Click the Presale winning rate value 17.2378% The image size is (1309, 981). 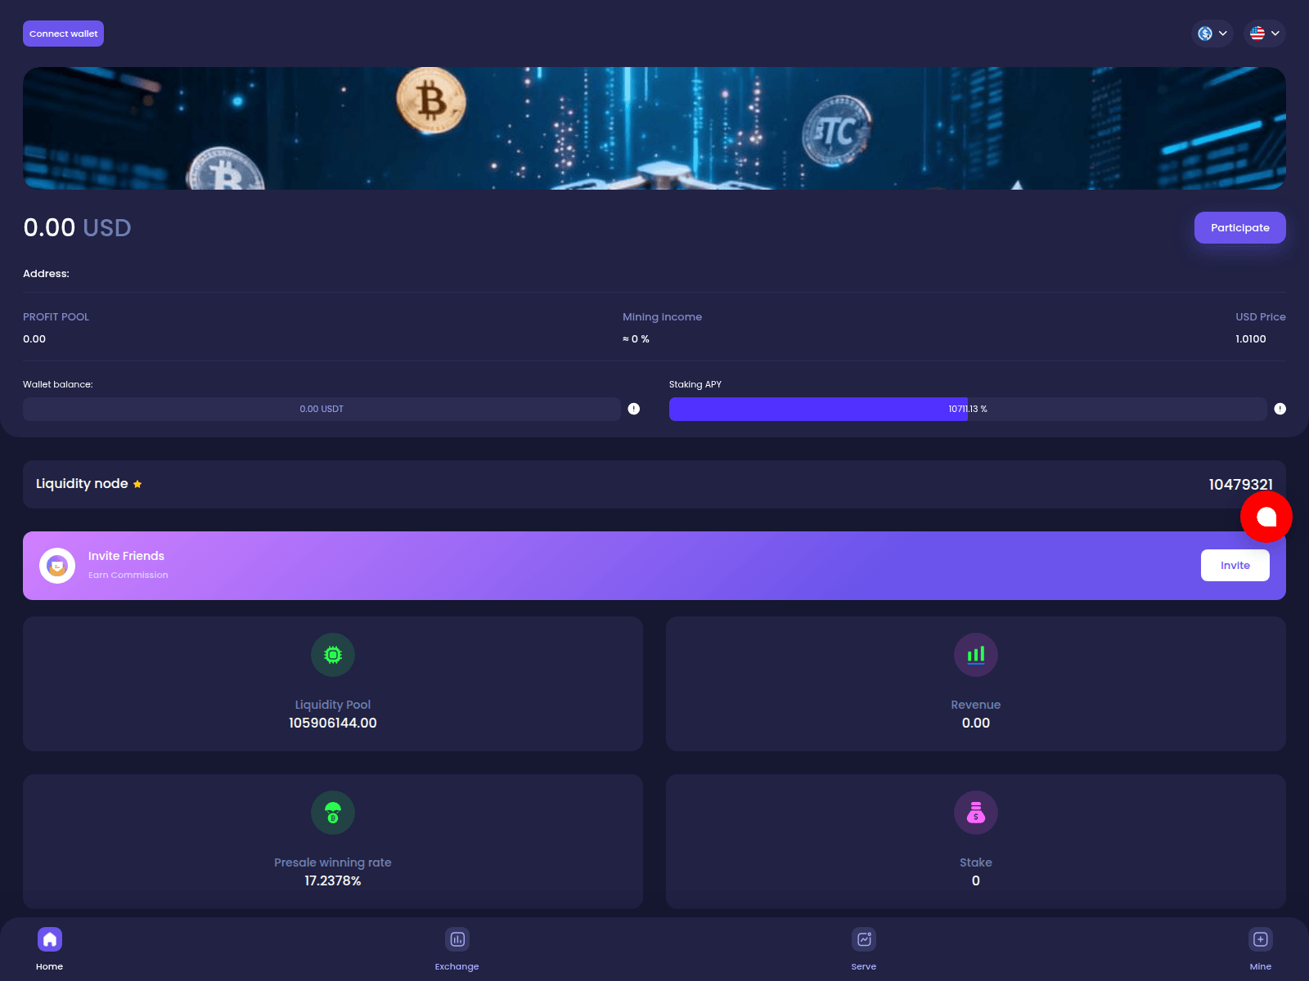point(333,880)
